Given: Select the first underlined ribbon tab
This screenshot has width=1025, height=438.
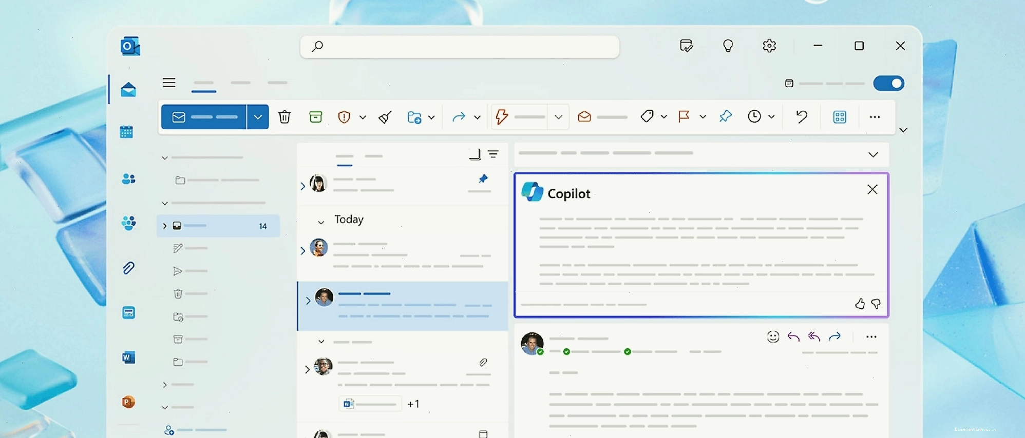Looking at the screenshot, I should 204,85.
